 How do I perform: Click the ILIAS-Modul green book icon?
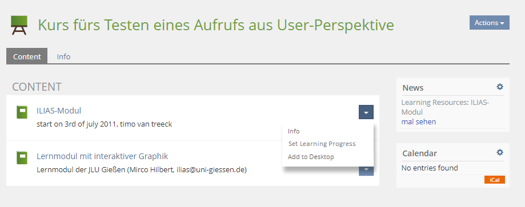[22, 112]
